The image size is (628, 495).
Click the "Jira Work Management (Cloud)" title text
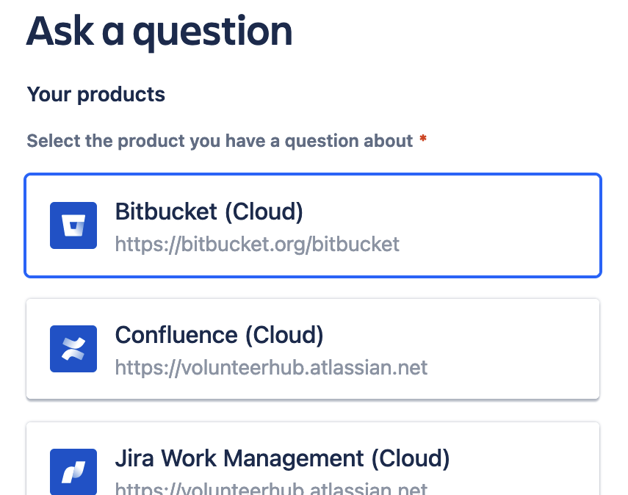(282, 458)
